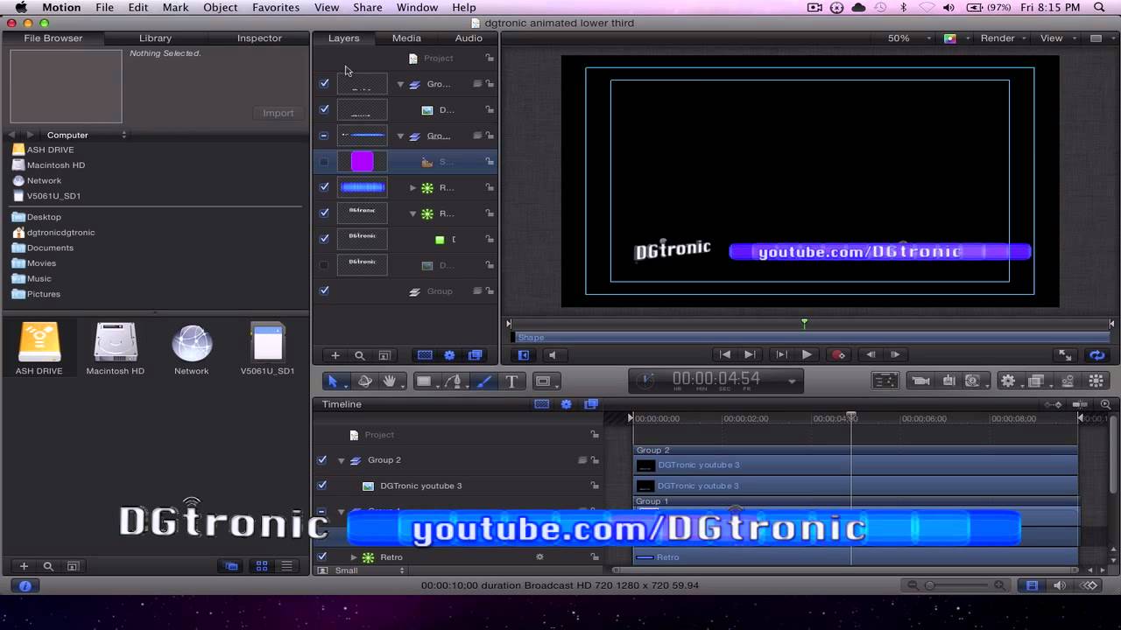1121x630 pixels.
Task: Go to end of project
Action: [750, 354]
